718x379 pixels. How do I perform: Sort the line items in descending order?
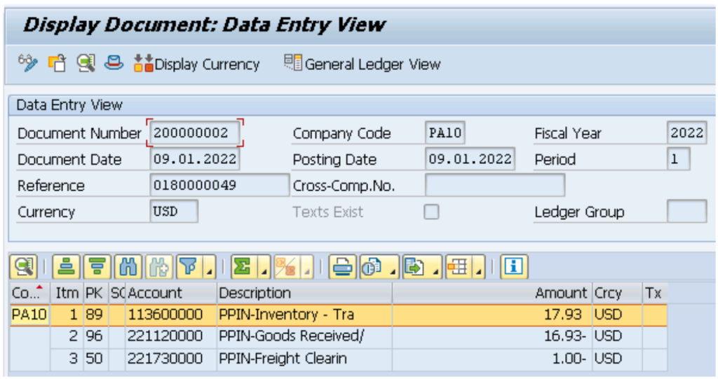click(x=97, y=267)
